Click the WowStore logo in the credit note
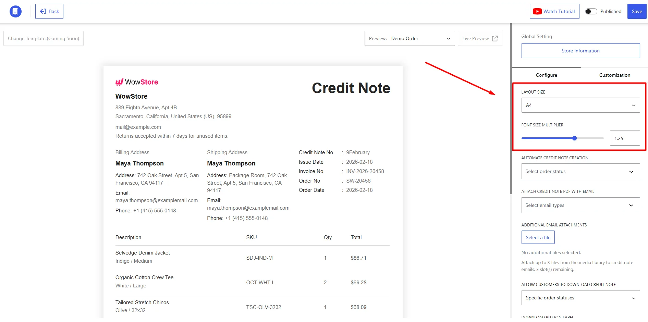 (x=137, y=82)
